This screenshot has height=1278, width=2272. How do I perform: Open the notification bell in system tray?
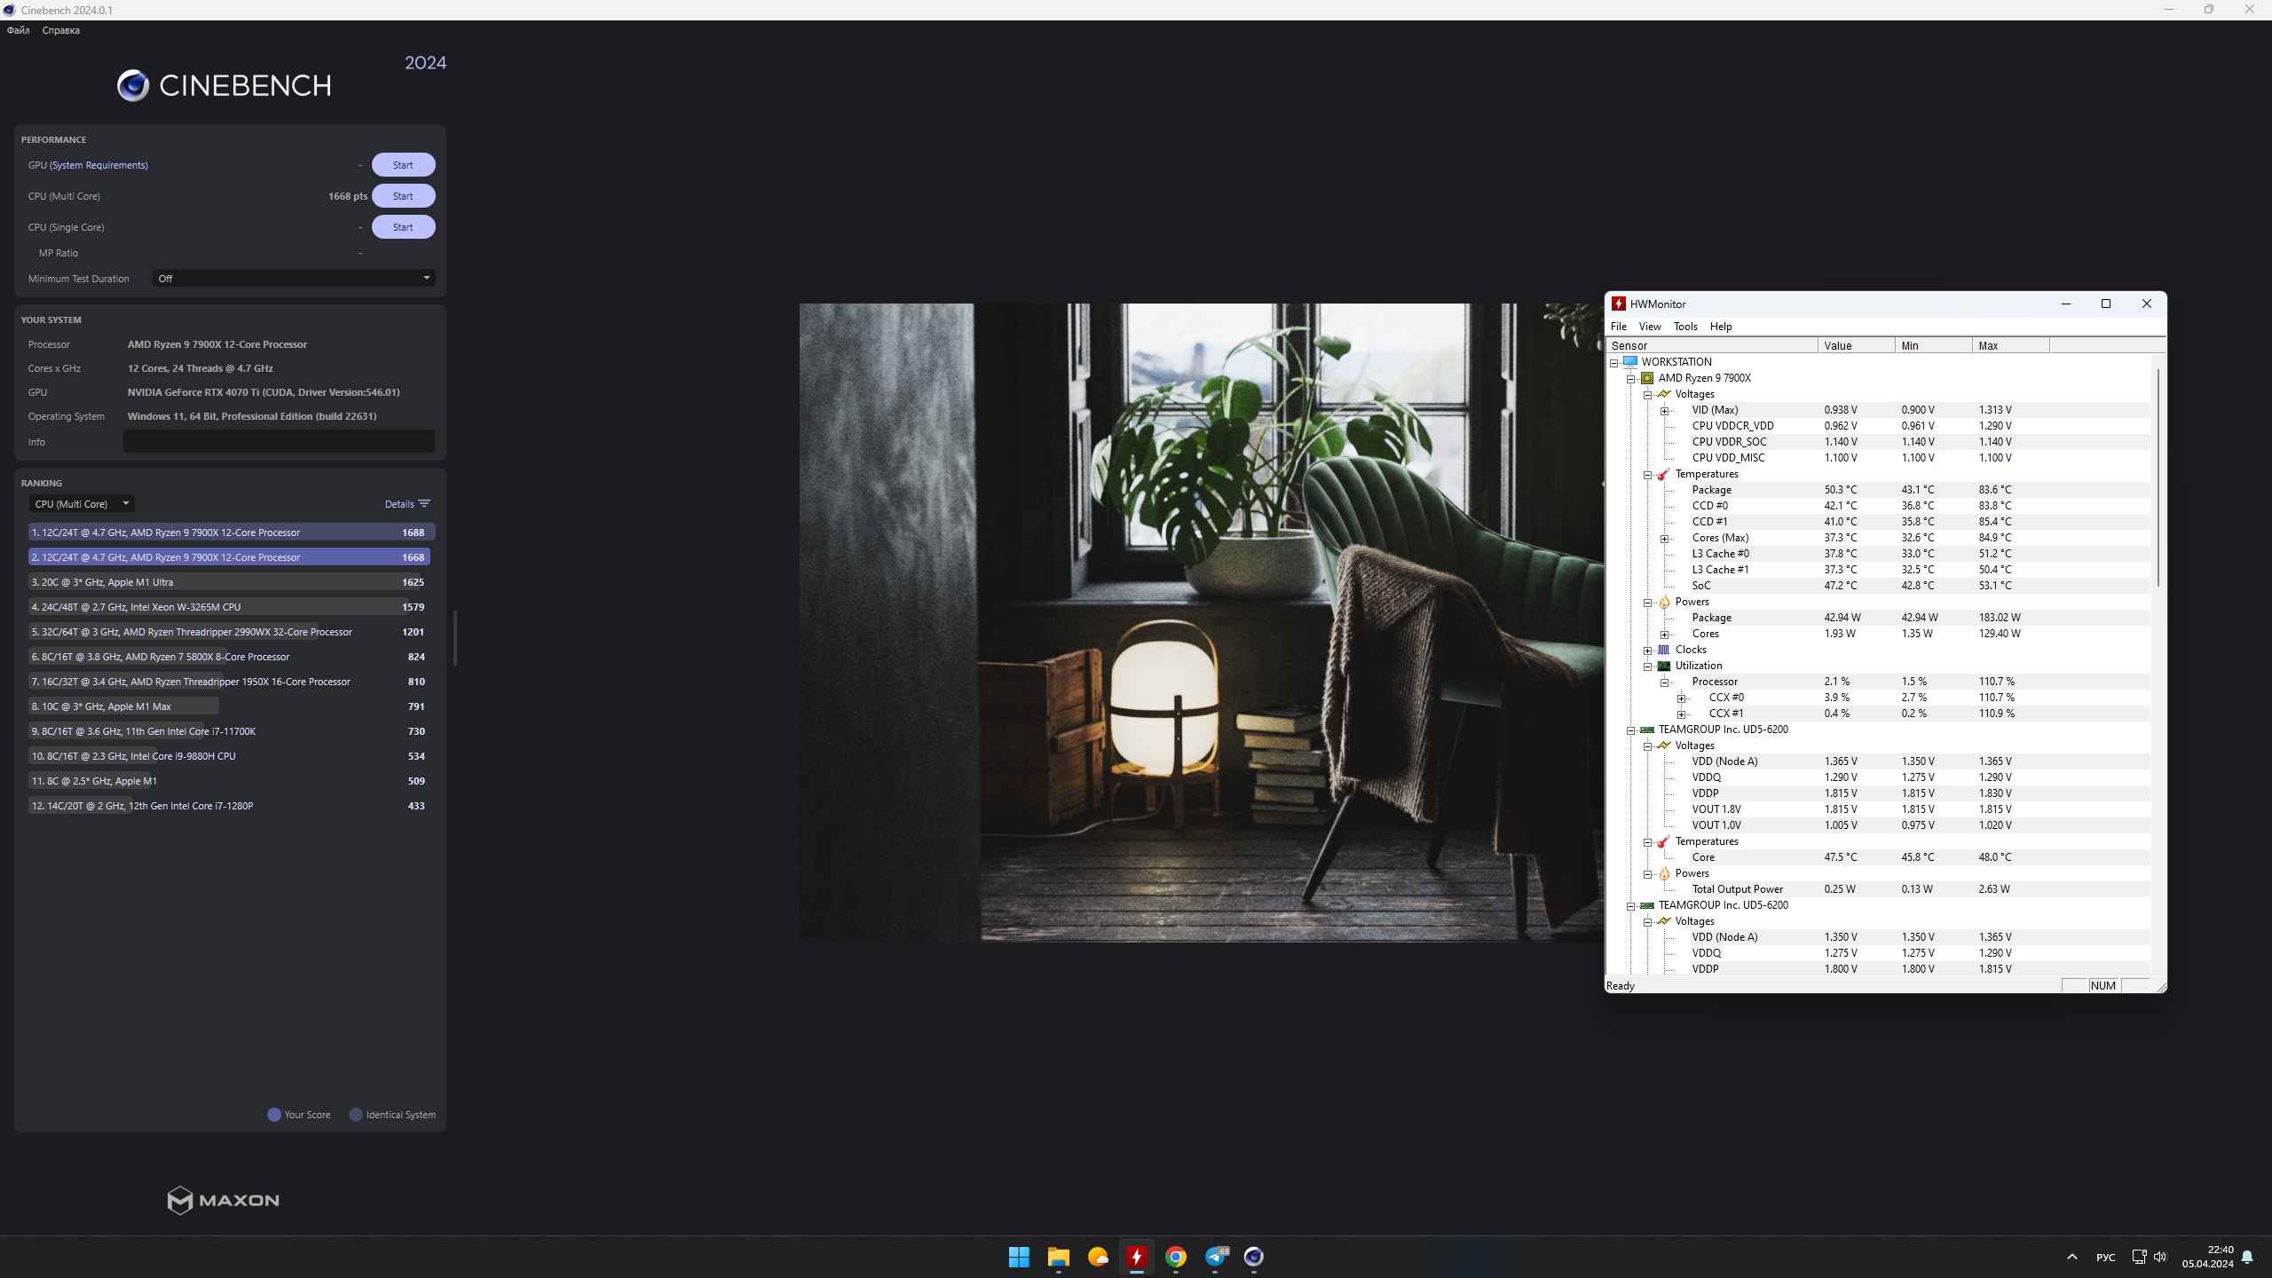click(2246, 1257)
